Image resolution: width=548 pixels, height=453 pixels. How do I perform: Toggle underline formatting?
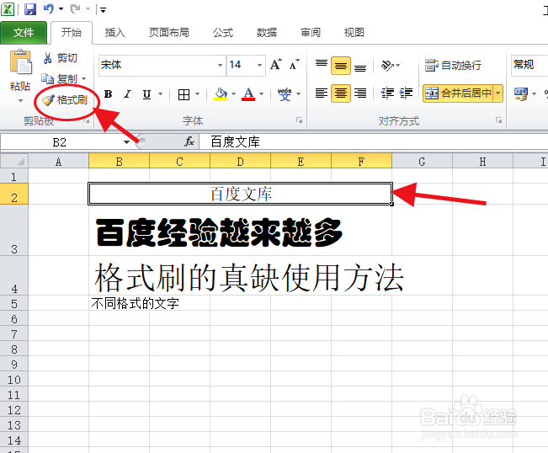[x=146, y=93]
